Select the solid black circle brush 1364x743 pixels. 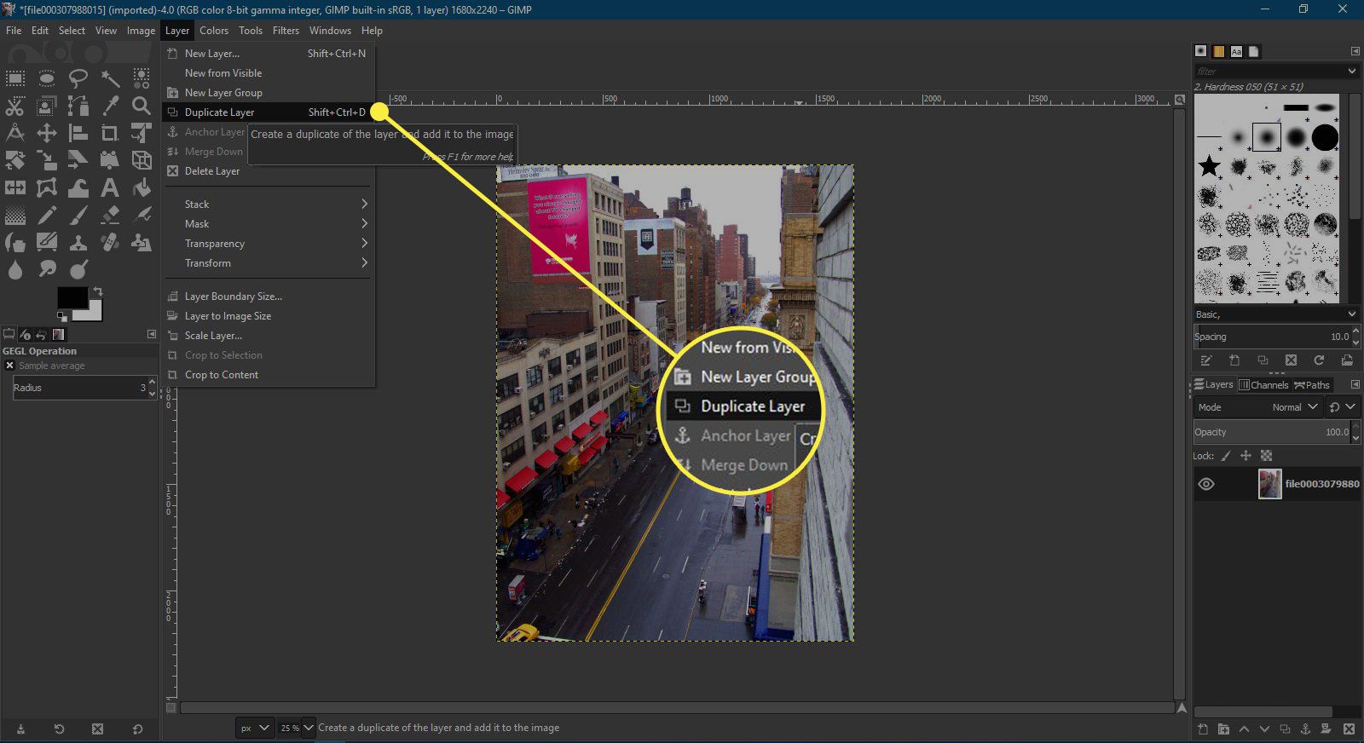click(x=1325, y=137)
